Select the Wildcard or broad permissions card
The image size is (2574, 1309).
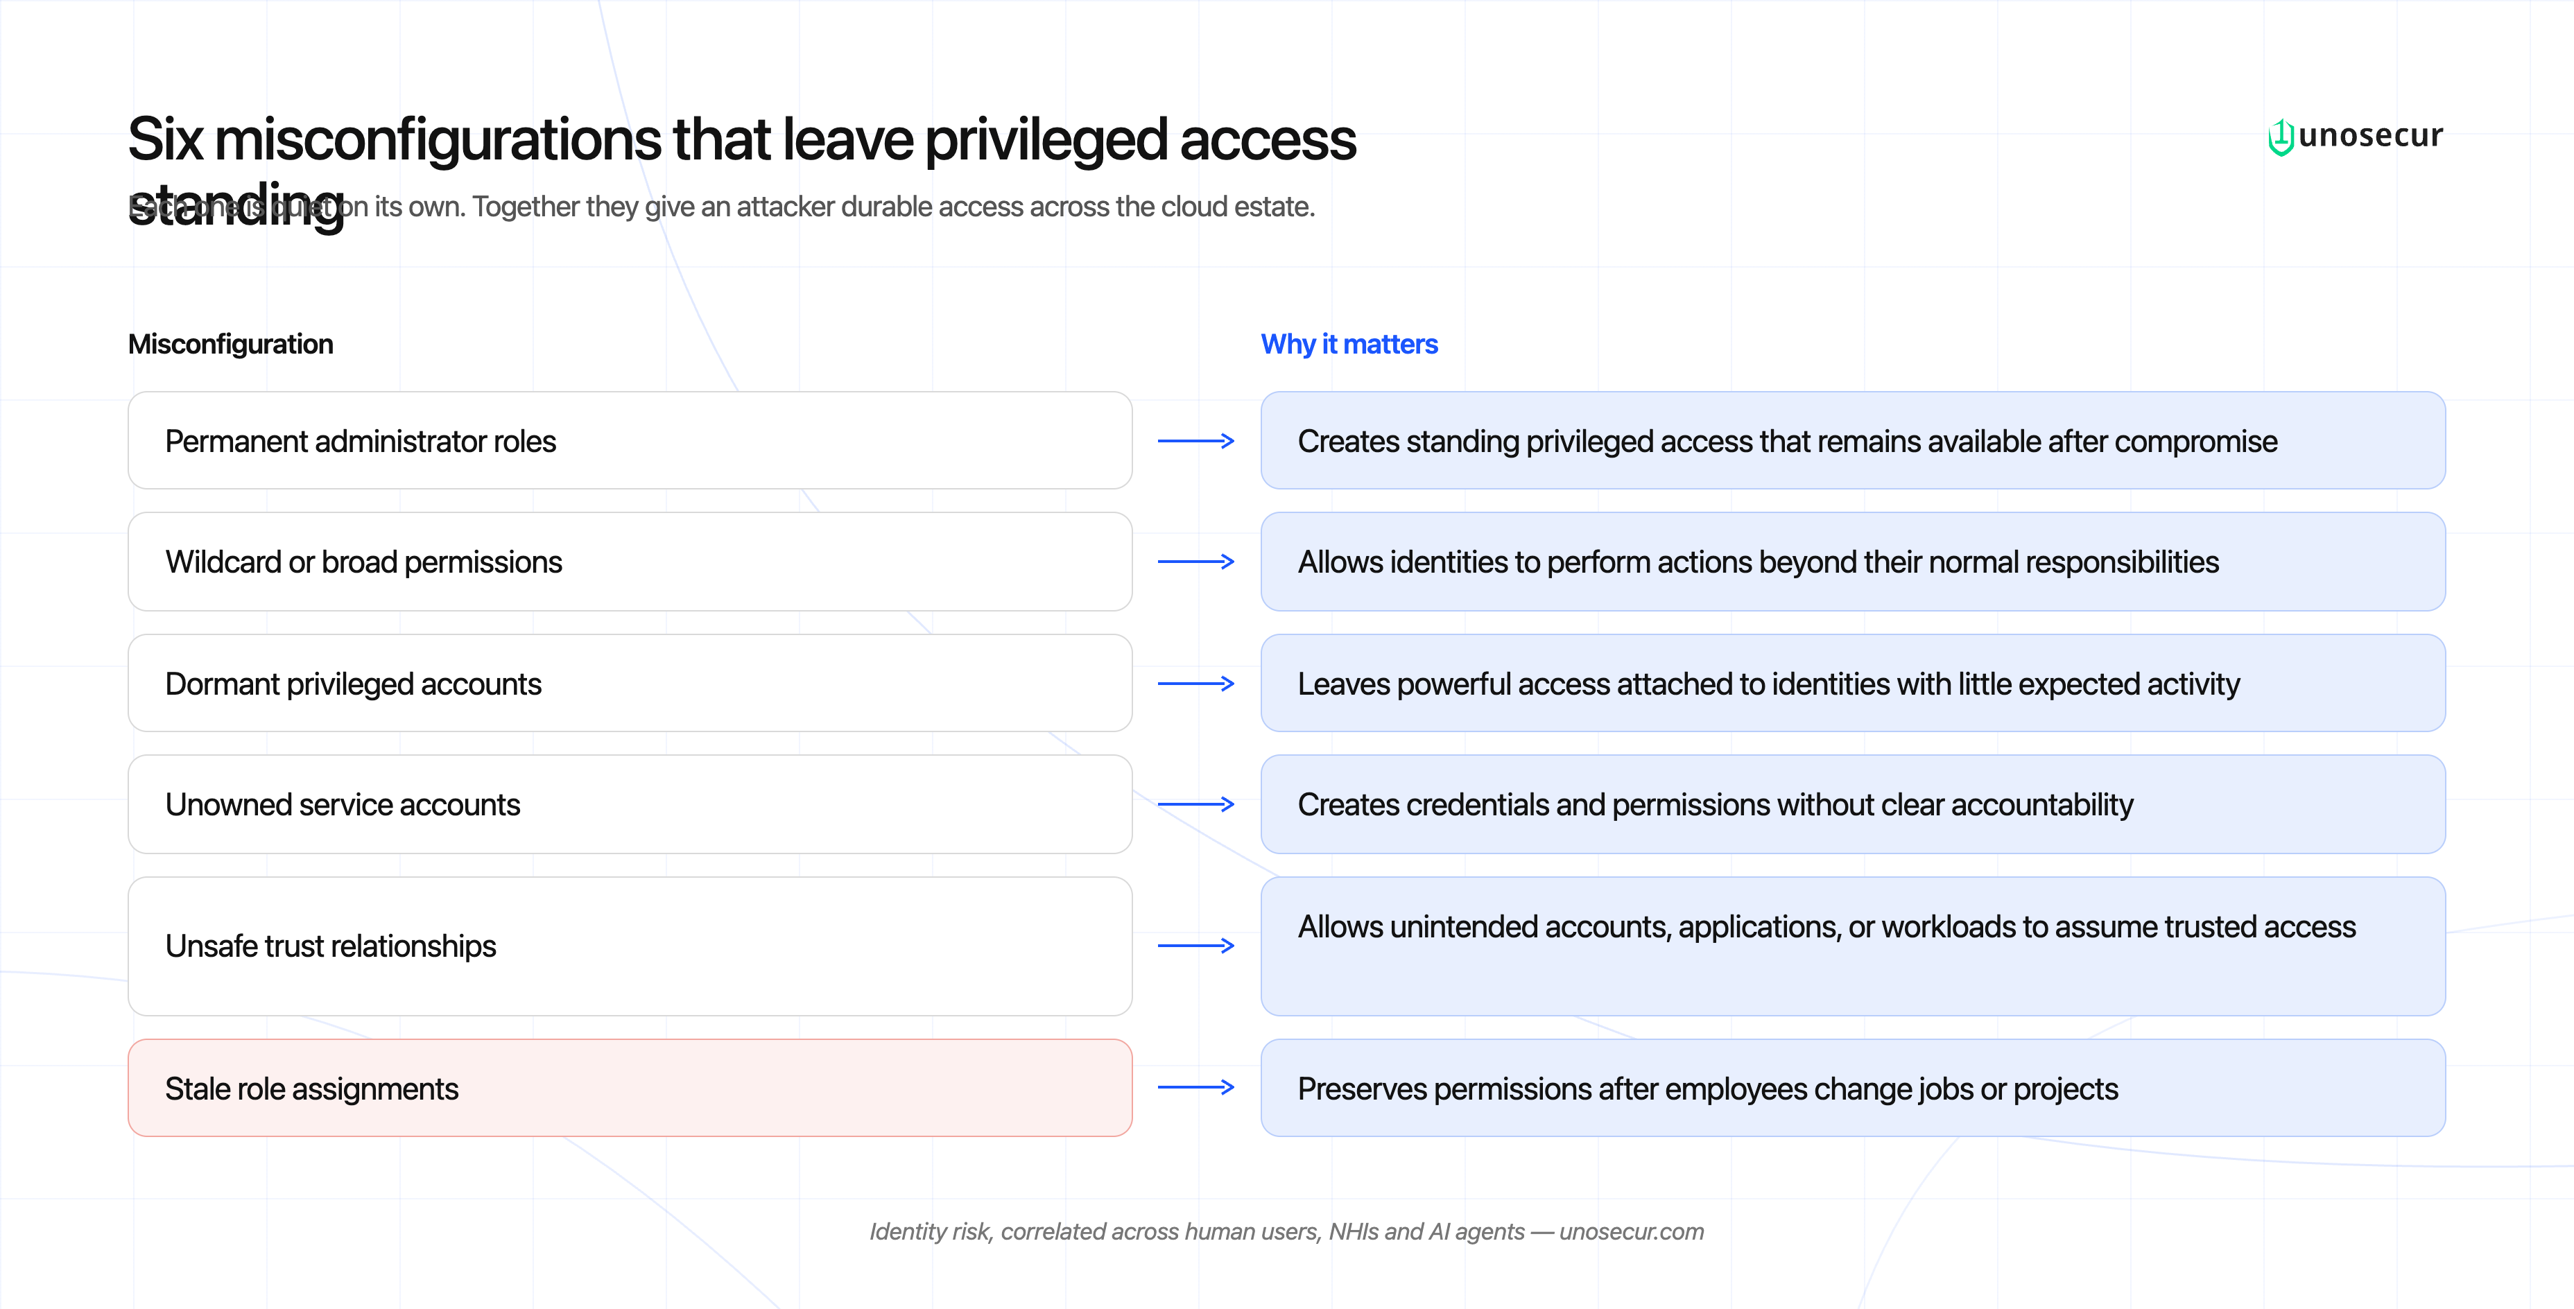coord(630,562)
